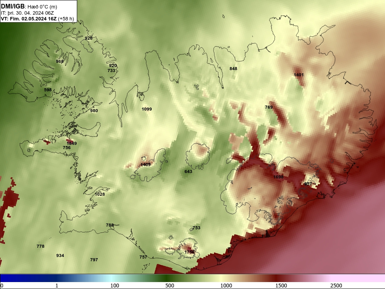The height and width of the screenshot is (289, 385).
Task: Click the '788' height value on the map
Action: (110, 225)
